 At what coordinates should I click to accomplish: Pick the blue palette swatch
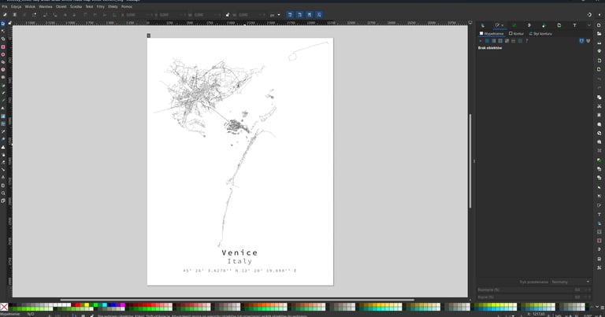coord(113,305)
